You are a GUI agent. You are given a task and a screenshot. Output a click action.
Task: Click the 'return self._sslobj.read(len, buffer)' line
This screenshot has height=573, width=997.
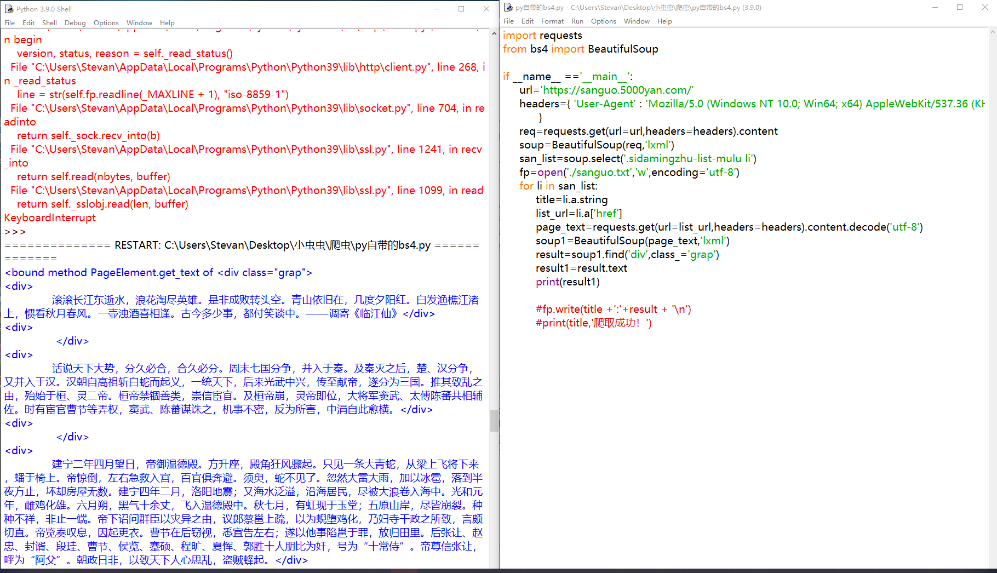102,204
